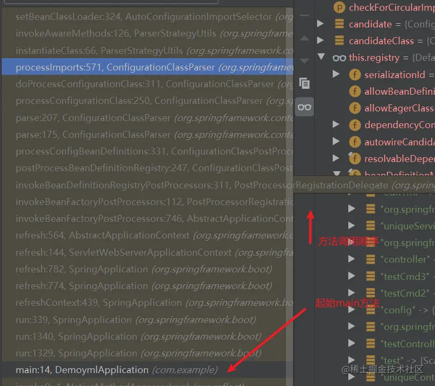Select the parse:175 ConfigurationClassParser frame
435x386 pixels.
pos(148,135)
